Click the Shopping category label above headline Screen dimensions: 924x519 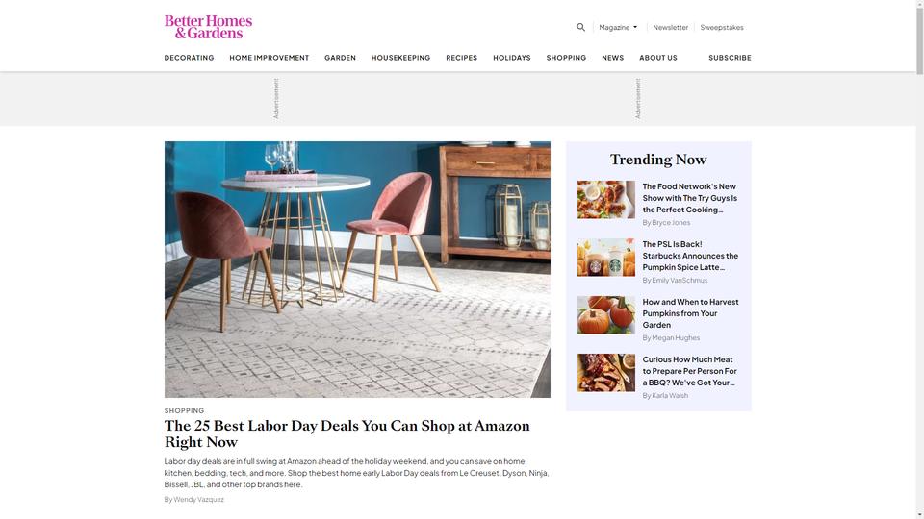coord(185,410)
